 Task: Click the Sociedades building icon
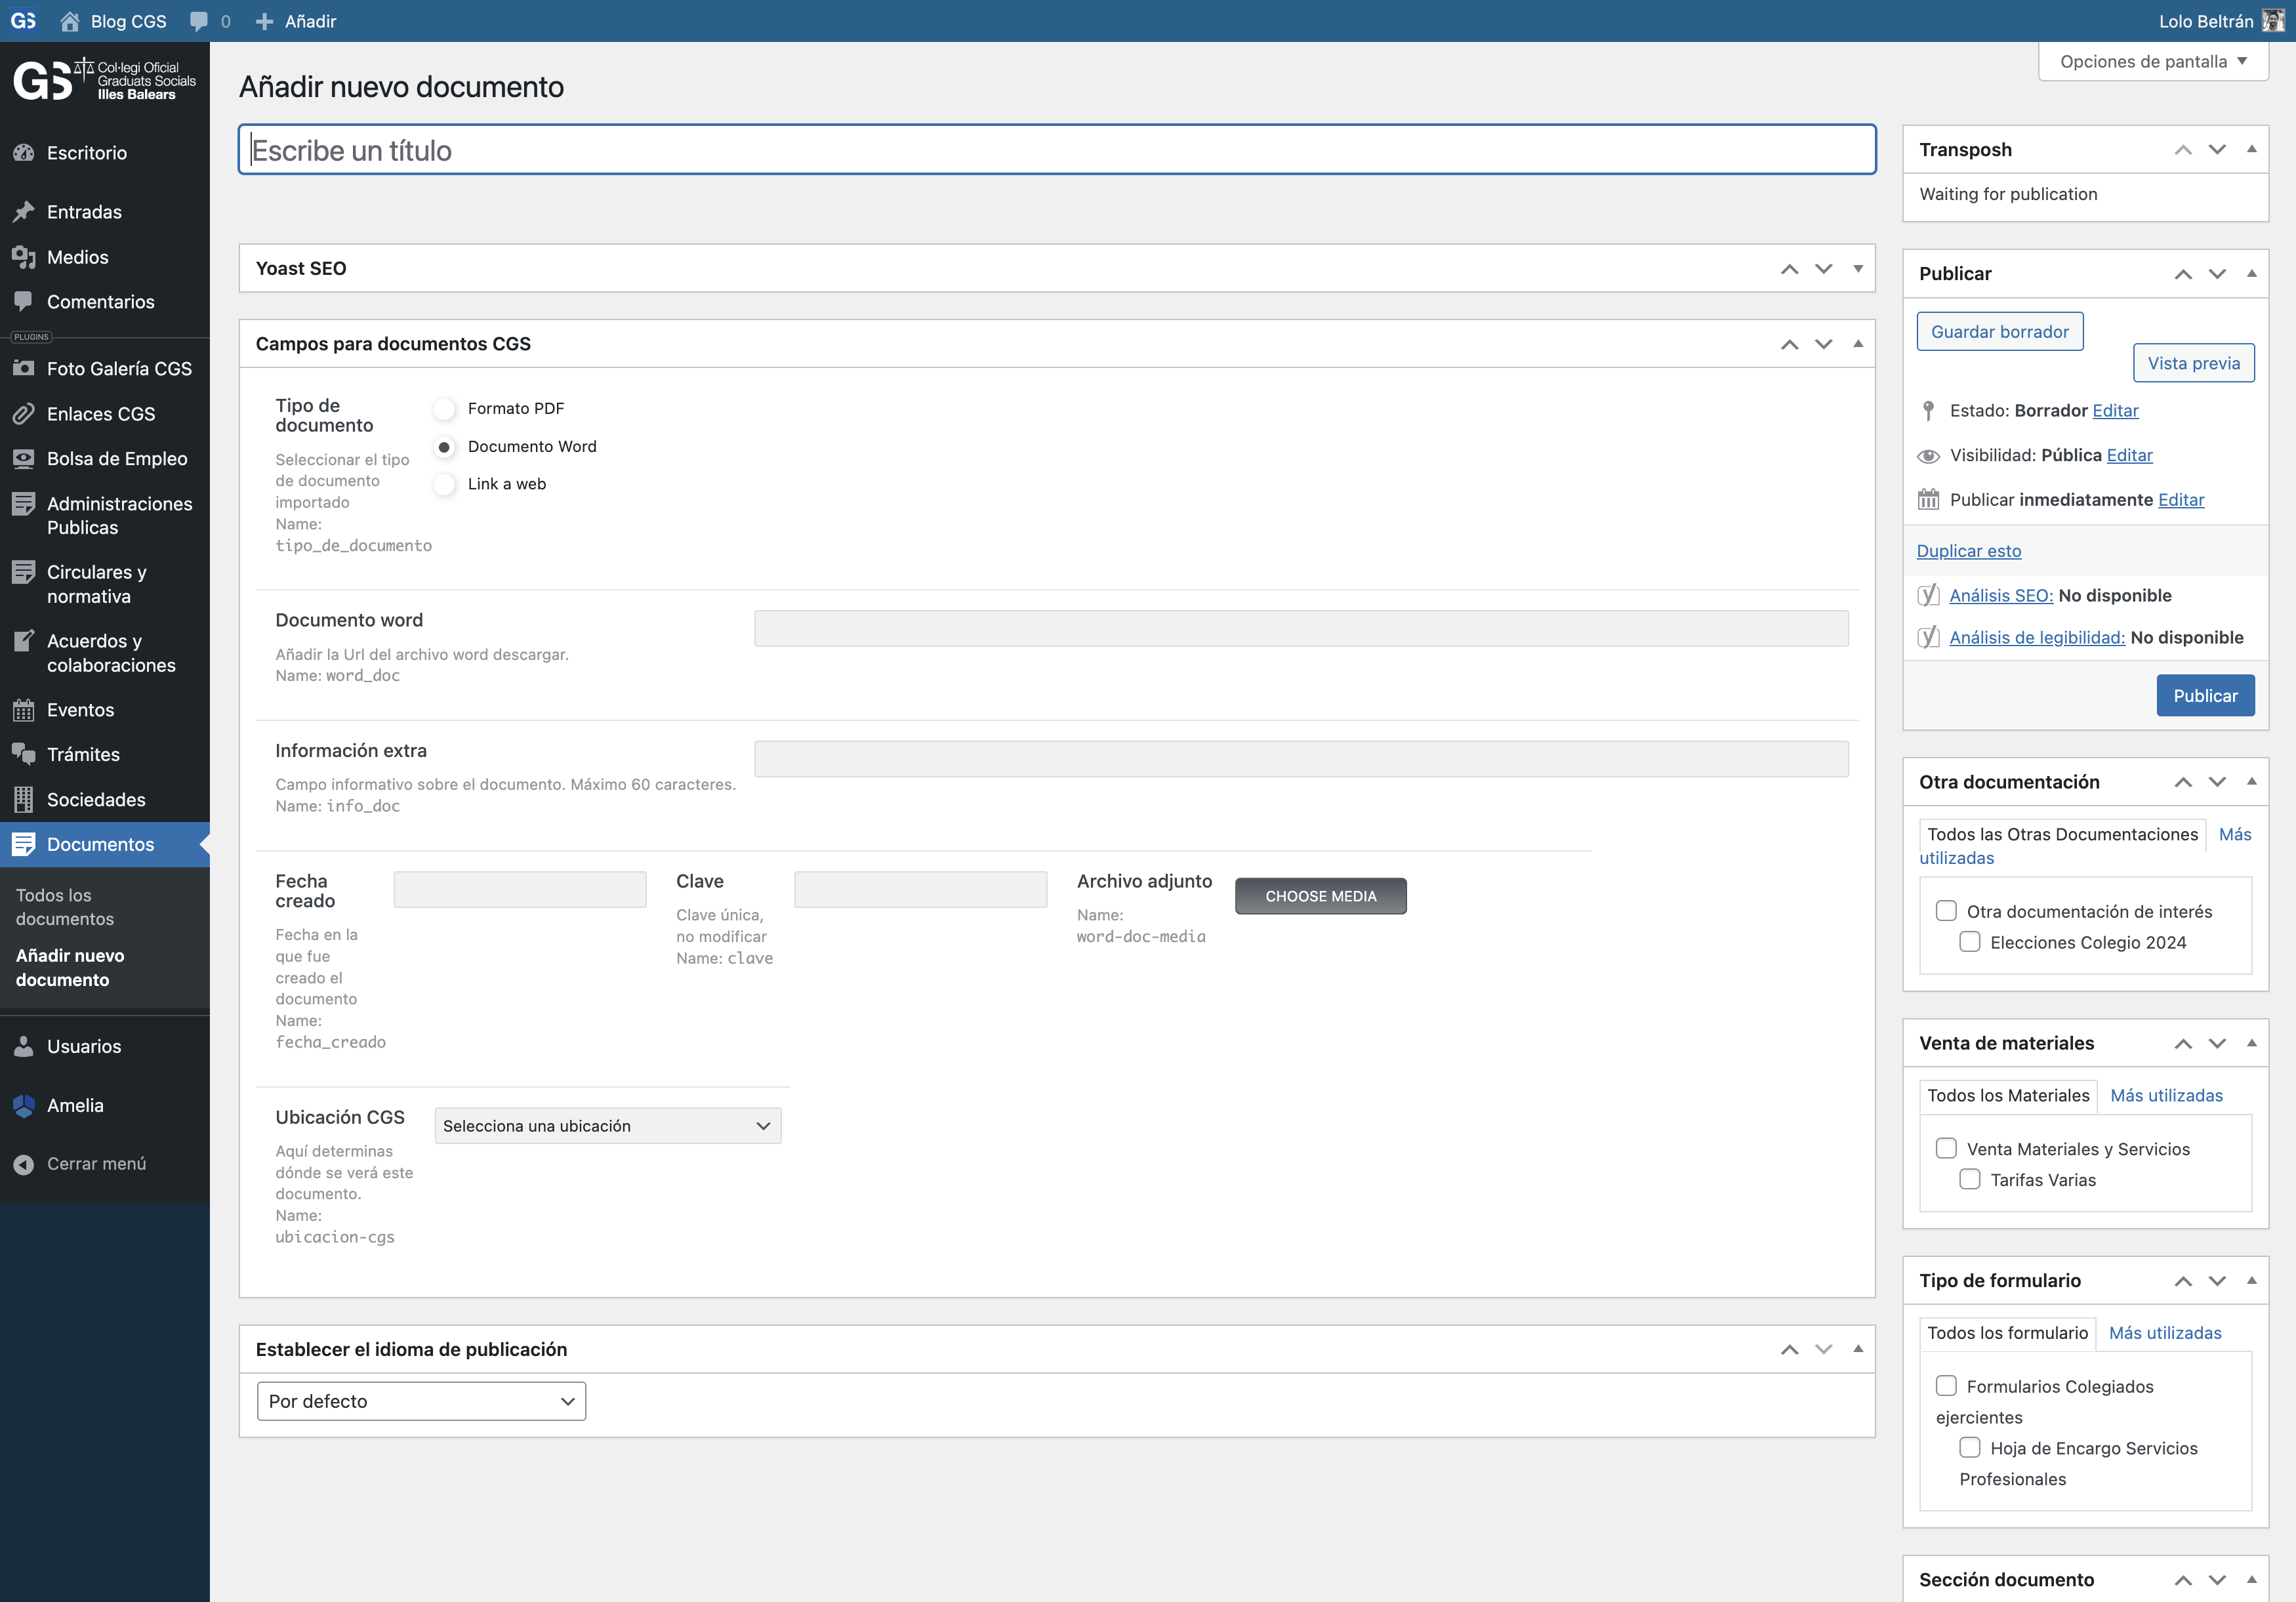pyautogui.click(x=24, y=799)
